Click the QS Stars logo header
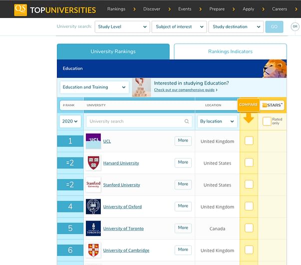 click(272, 105)
